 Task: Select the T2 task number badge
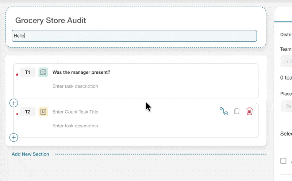tap(28, 112)
